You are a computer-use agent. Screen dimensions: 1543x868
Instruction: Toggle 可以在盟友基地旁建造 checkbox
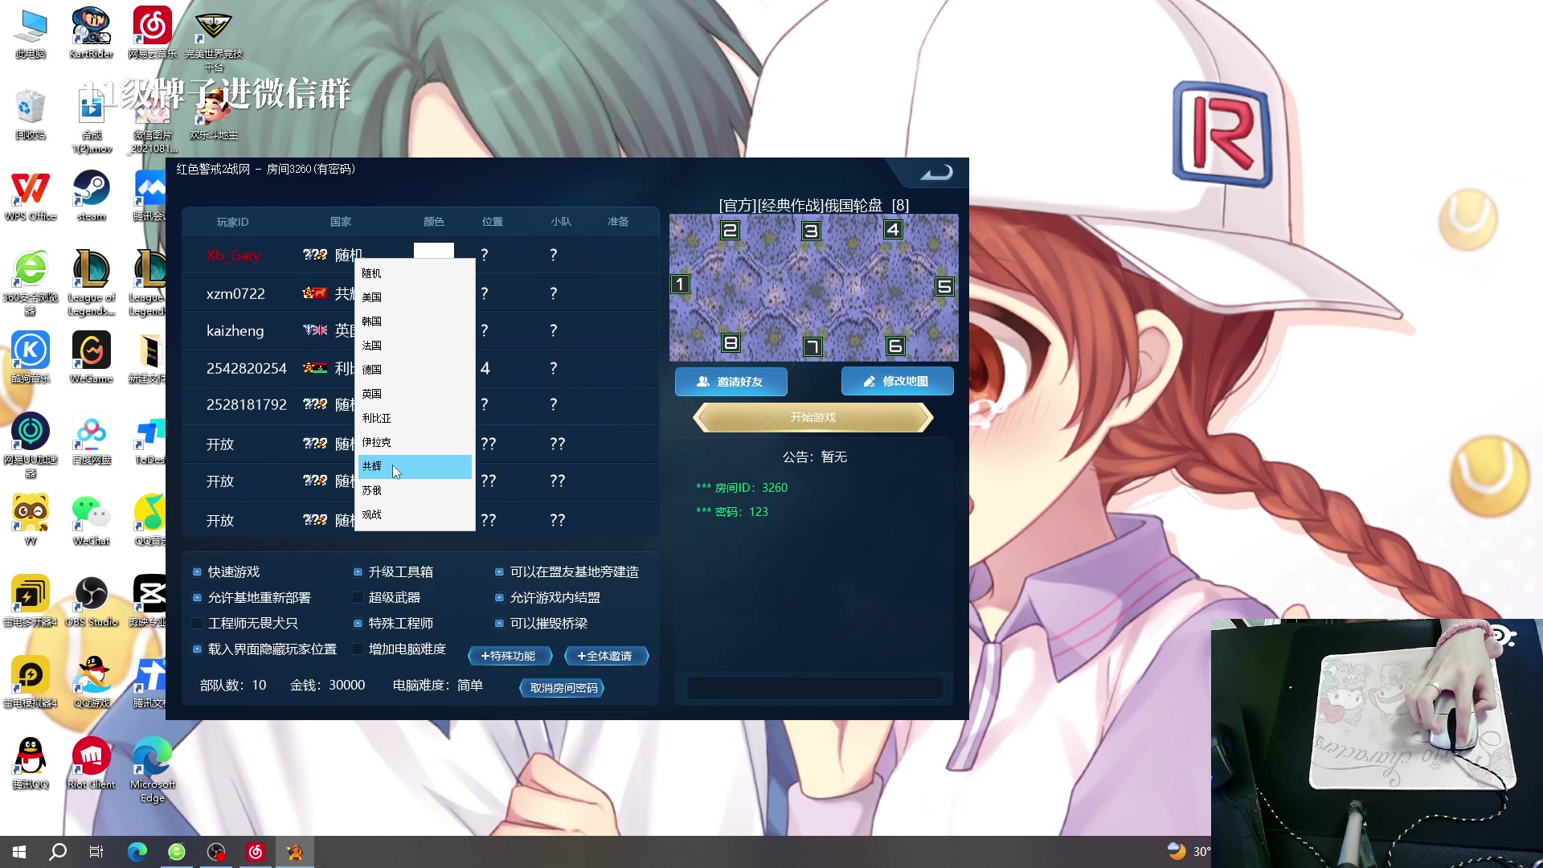tap(499, 572)
